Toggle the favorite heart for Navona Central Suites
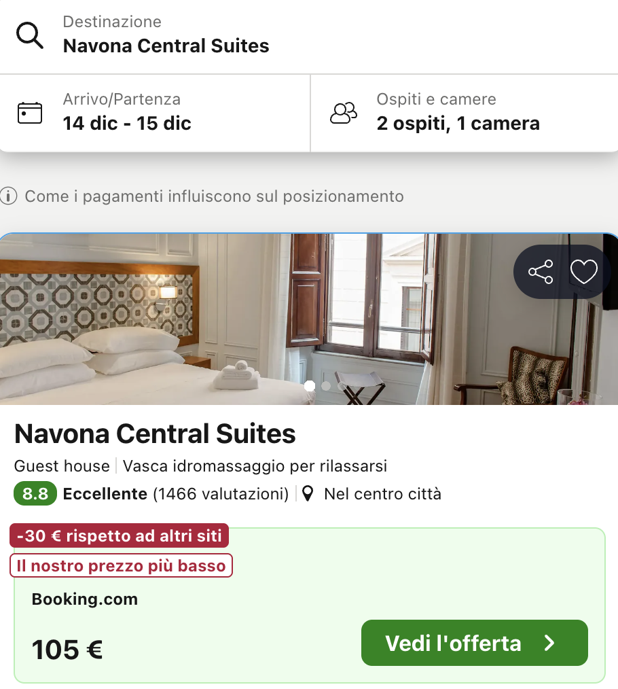The height and width of the screenshot is (689, 618). point(583,272)
